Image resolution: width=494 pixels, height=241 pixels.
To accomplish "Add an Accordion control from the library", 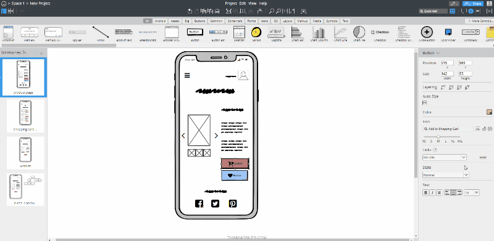I will pyautogui.click(x=8, y=34).
